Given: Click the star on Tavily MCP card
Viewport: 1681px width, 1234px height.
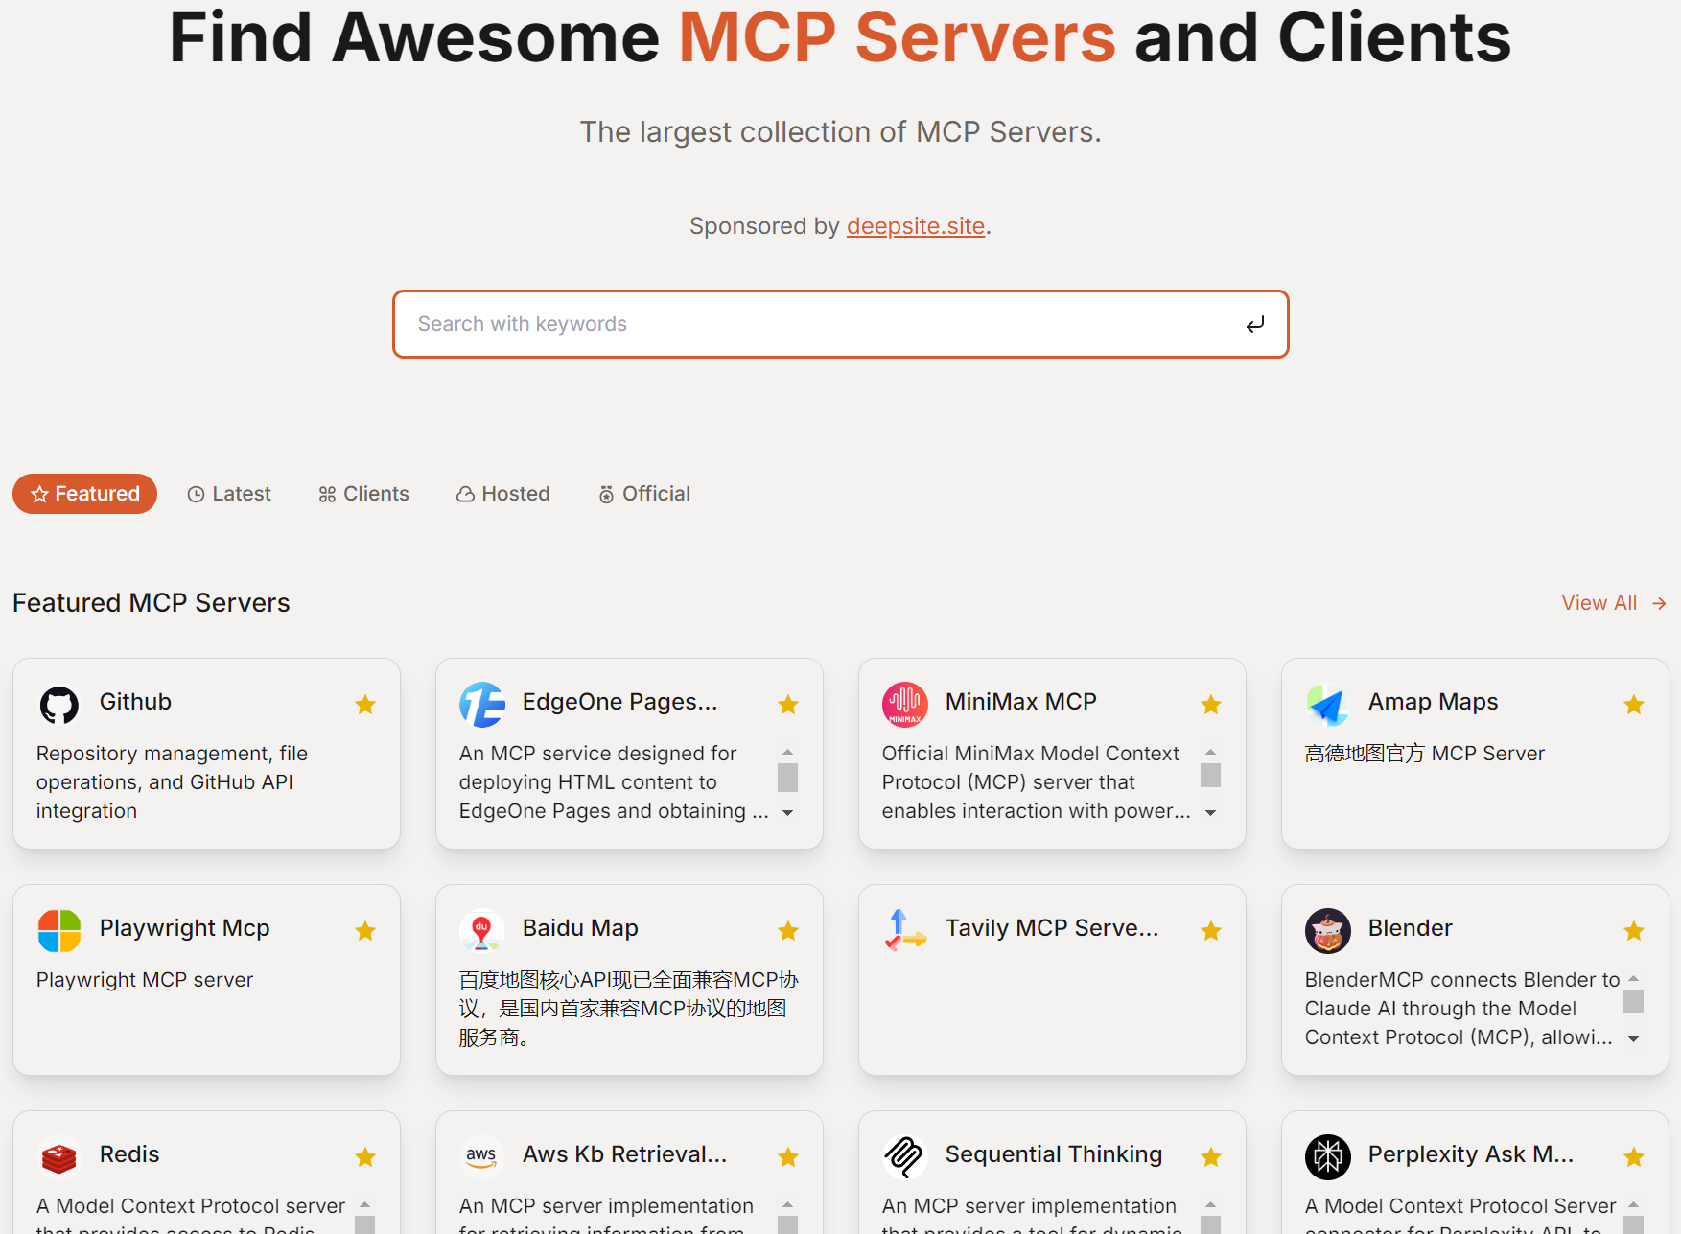Looking at the screenshot, I should pos(1211,931).
